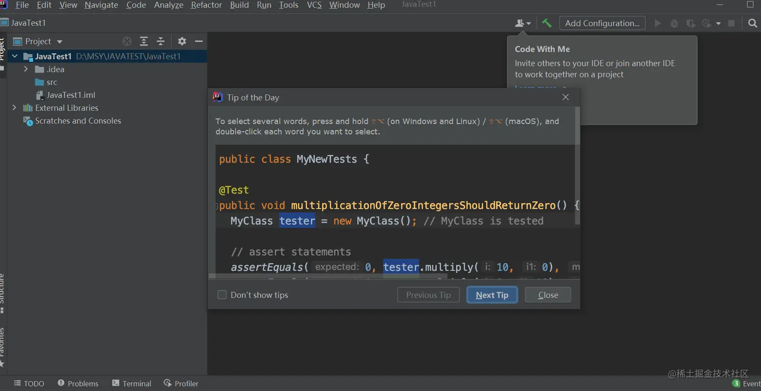The image size is (761, 391).
Task: Tick the Don't show tips checkbox
Action: coord(222,295)
